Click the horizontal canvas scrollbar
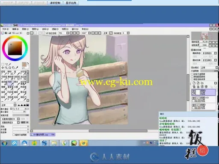The height and width of the screenshot is (164, 219). point(118,131)
